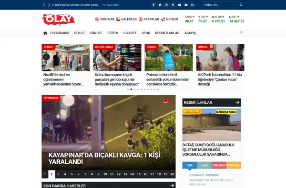This screenshot has height=188, width=286.
Task: Switch main slider to slide 10
Action: [x=105, y=174]
